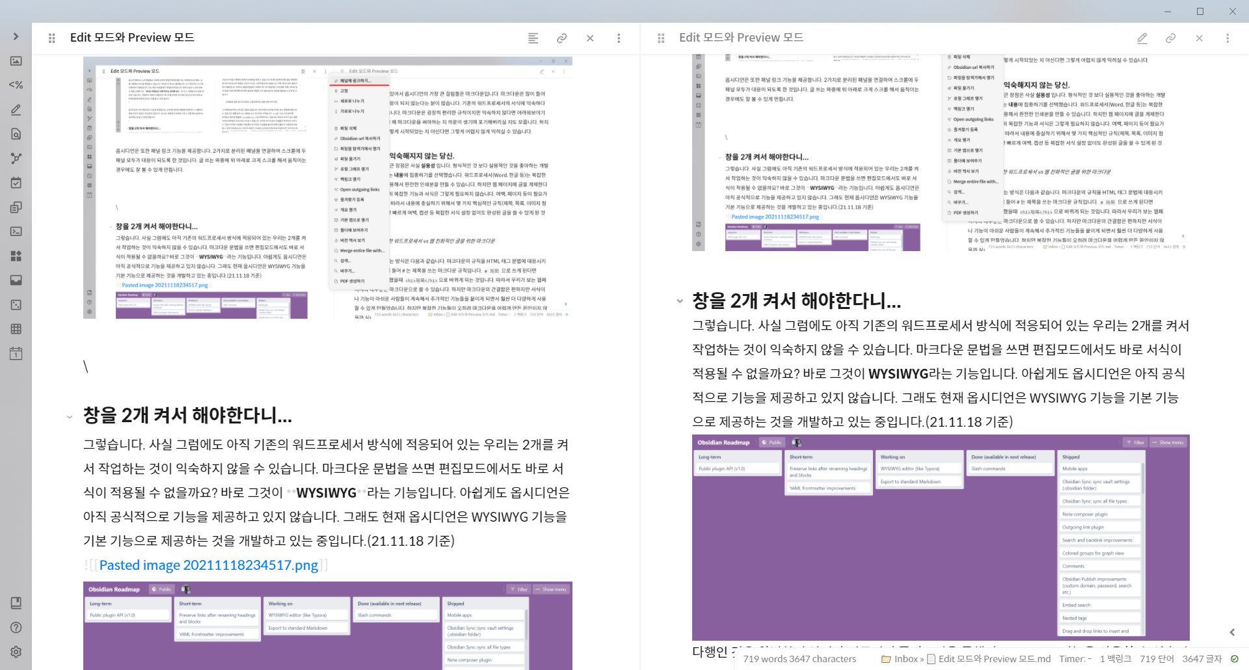This screenshot has height=670, width=1249.
Task: Click the right pane Obsidian Roadmap image
Action: [x=941, y=537]
